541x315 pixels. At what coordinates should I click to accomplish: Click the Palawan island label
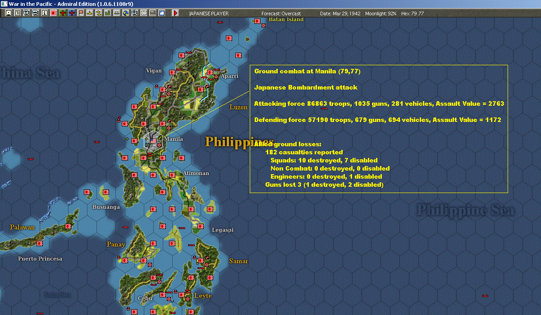[22, 227]
